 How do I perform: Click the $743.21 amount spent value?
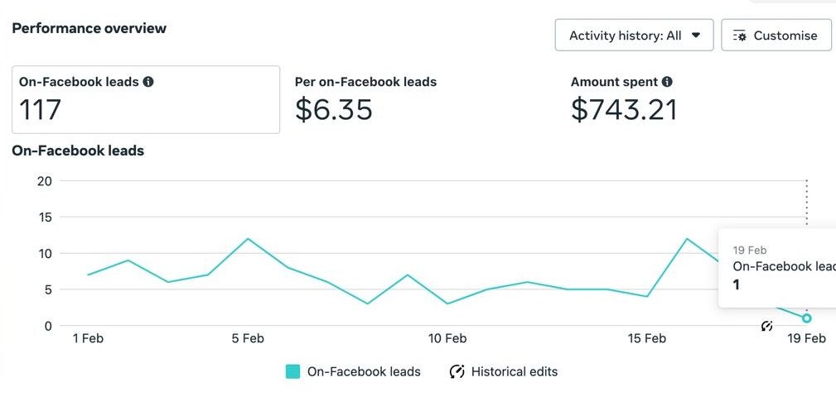[x=624, y=109]
